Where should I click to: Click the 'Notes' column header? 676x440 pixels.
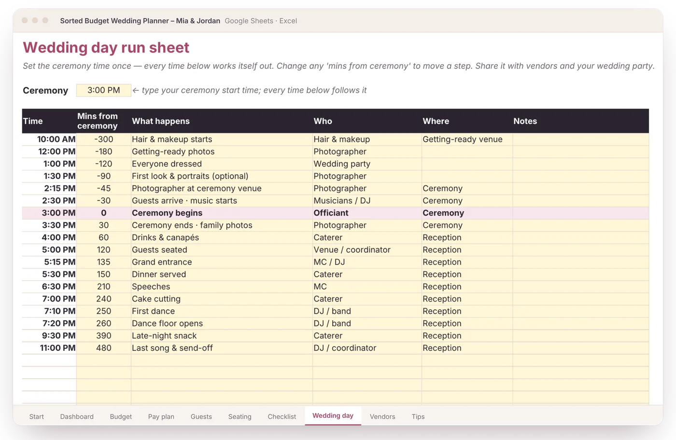click(x=581, y=121)
